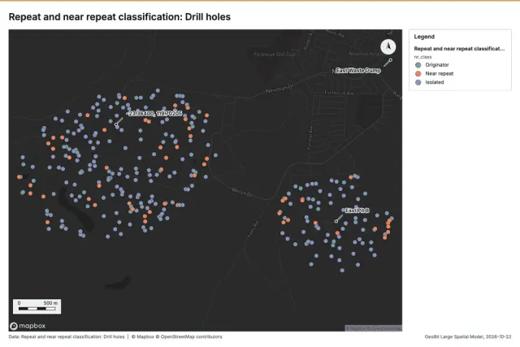This screenshot has height=347, width=520.
Task: Click the Near repeat legend color swatch
Action: tap(418, 74)
